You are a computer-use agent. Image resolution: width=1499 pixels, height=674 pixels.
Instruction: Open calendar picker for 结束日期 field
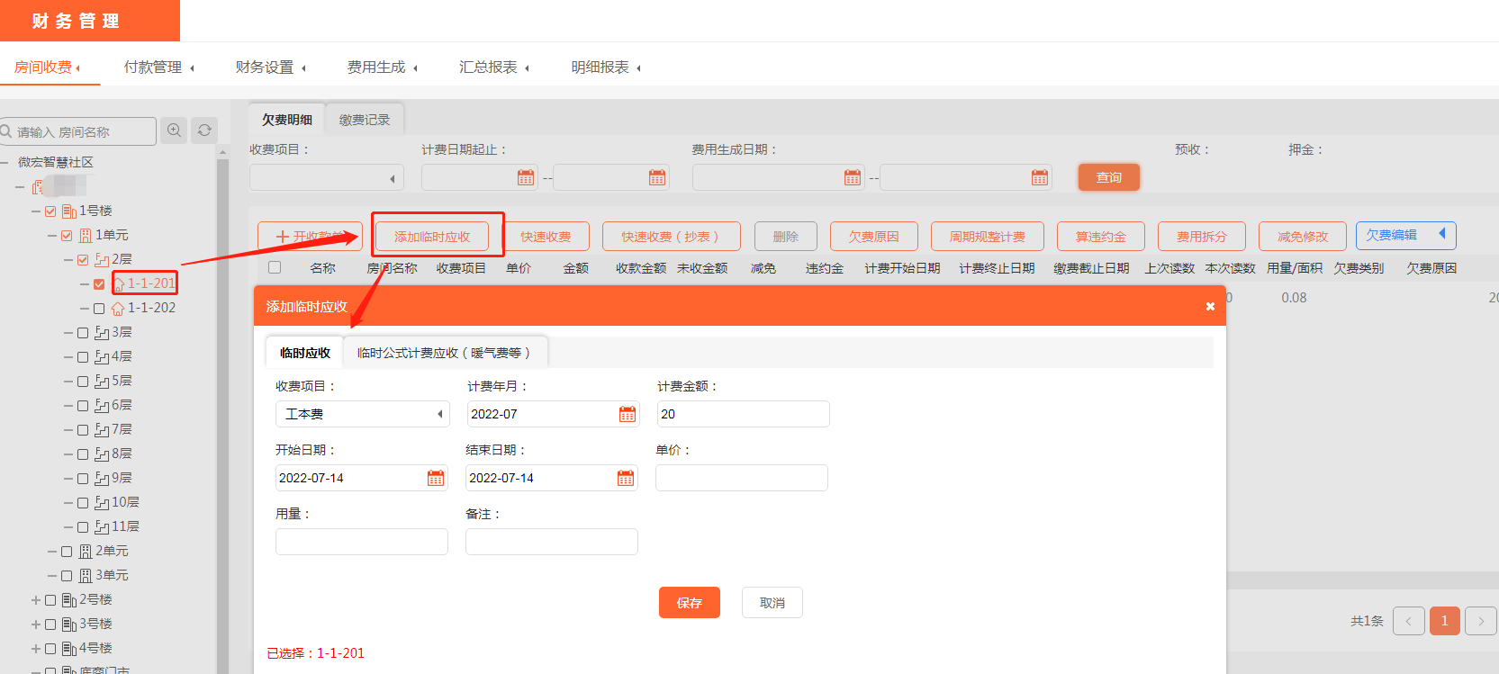(x=626, y=478)
